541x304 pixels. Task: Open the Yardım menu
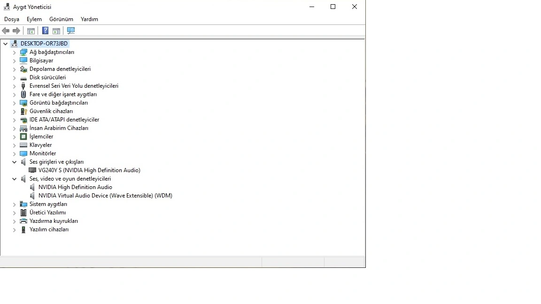(89, 19)
